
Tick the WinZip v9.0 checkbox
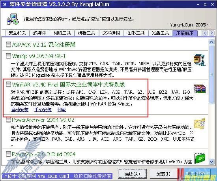point(8,56)
